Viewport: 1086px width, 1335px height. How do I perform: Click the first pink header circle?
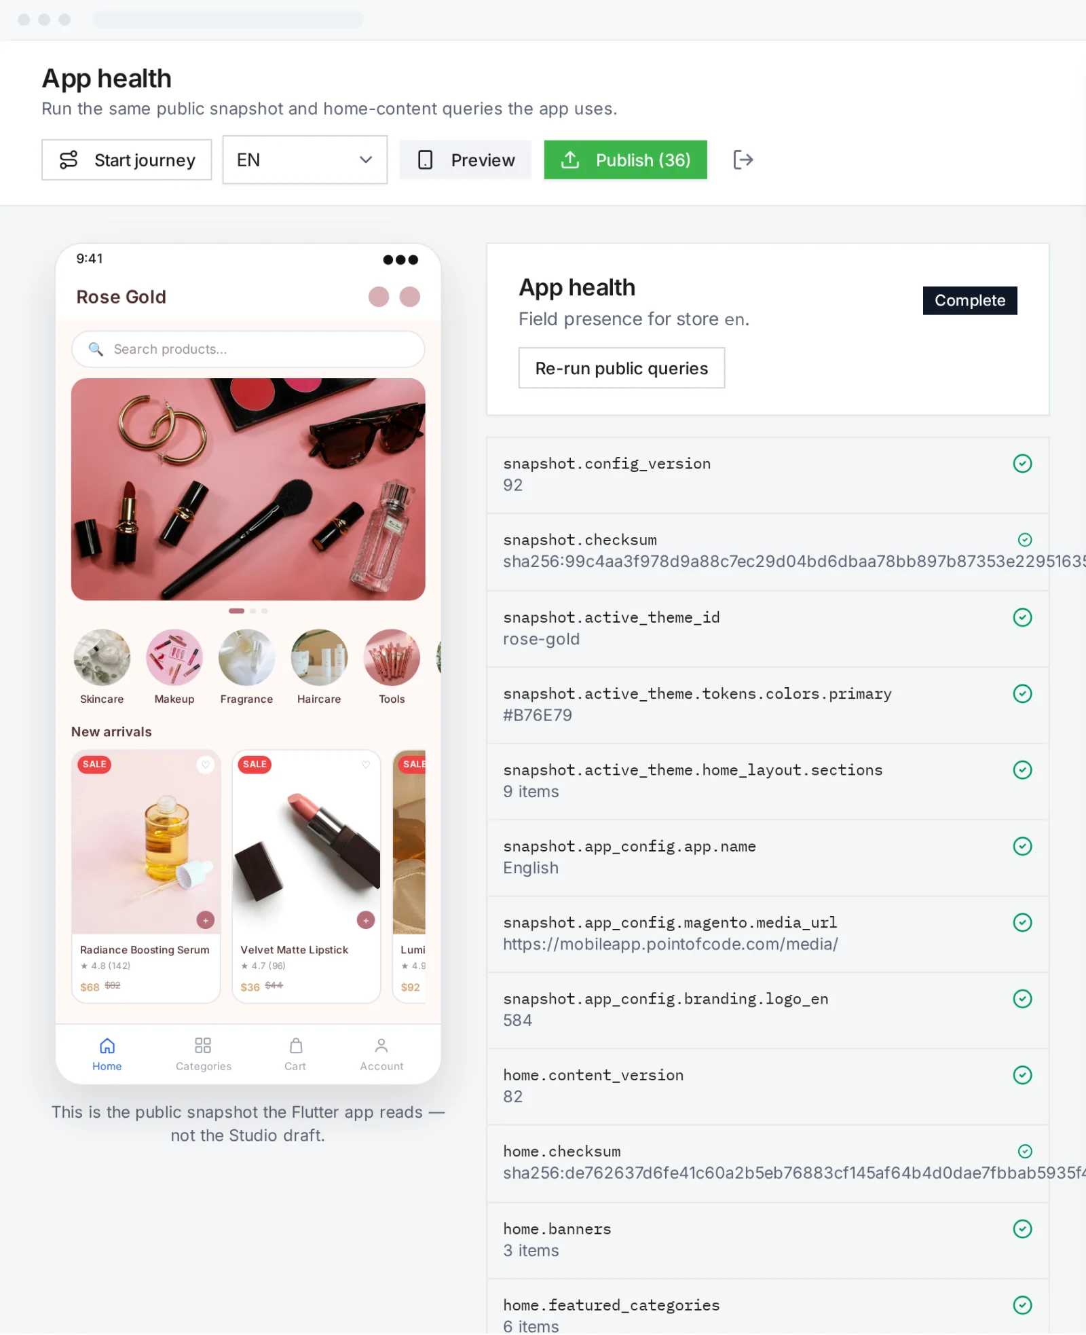(378, 297)
